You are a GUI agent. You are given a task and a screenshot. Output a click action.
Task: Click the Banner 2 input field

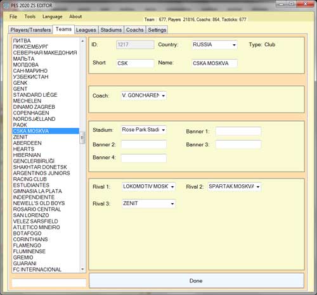[x=144, y=144]
